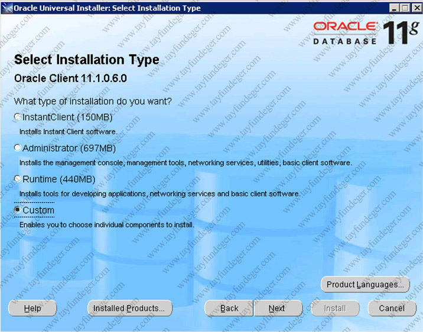
Task: Choose the Administrator (697MB) installation option
Action: coord(18,148)
